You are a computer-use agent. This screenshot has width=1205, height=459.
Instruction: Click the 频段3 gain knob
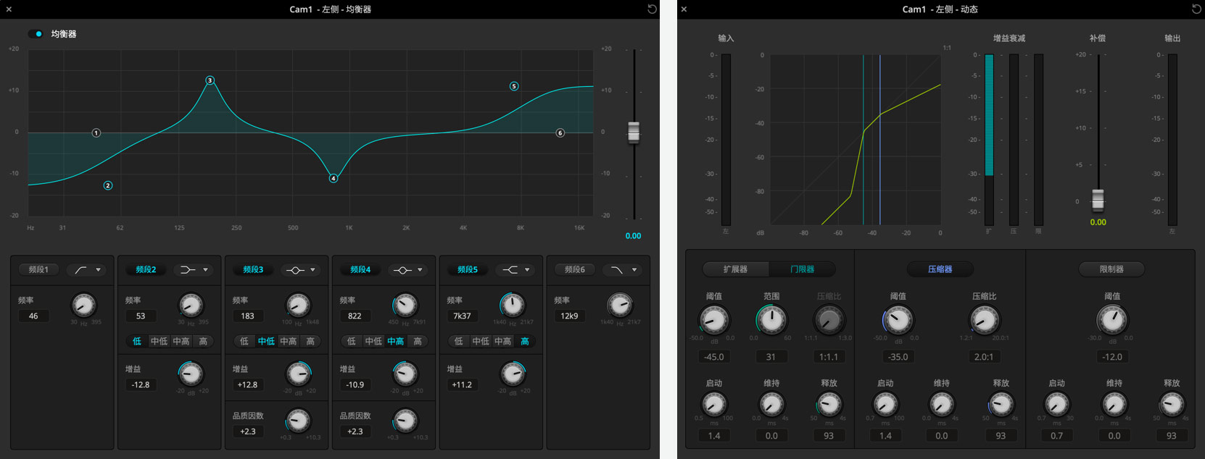pyautogui.click(x=299, y=374)
